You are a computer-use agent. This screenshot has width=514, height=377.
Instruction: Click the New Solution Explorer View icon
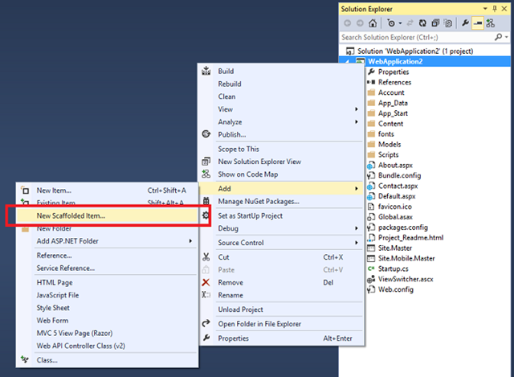(x=206, y=162)
